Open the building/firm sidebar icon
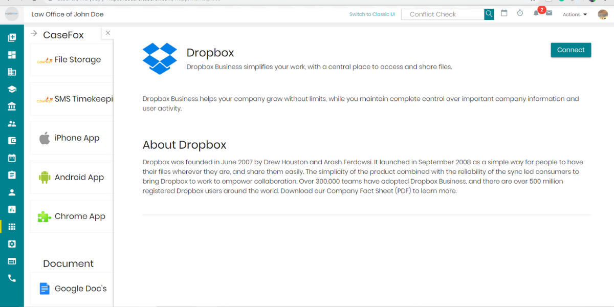Viewport: 614px width, 307px height. point(12,72)
